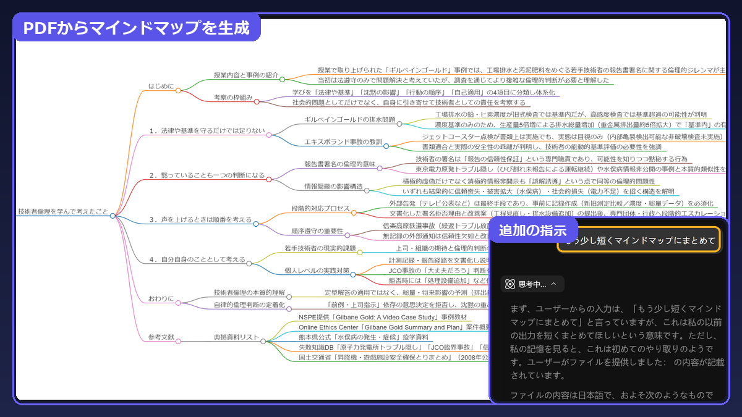
Task: Select the 若手技術者の現実的課題 node label
Action: pyautogui.click(x=320, y=248)
